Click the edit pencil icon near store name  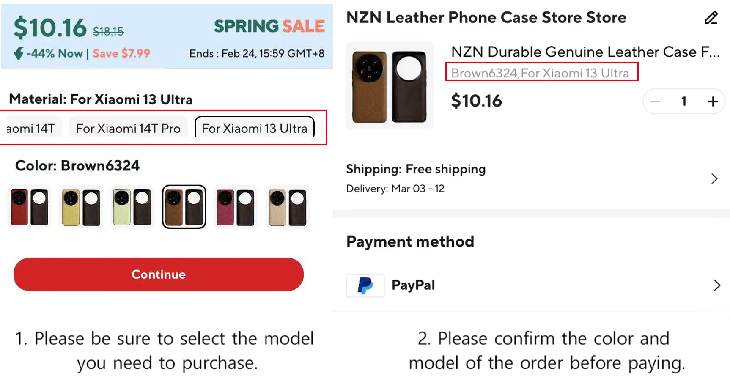pyautogui.click(x=711, y=18)
